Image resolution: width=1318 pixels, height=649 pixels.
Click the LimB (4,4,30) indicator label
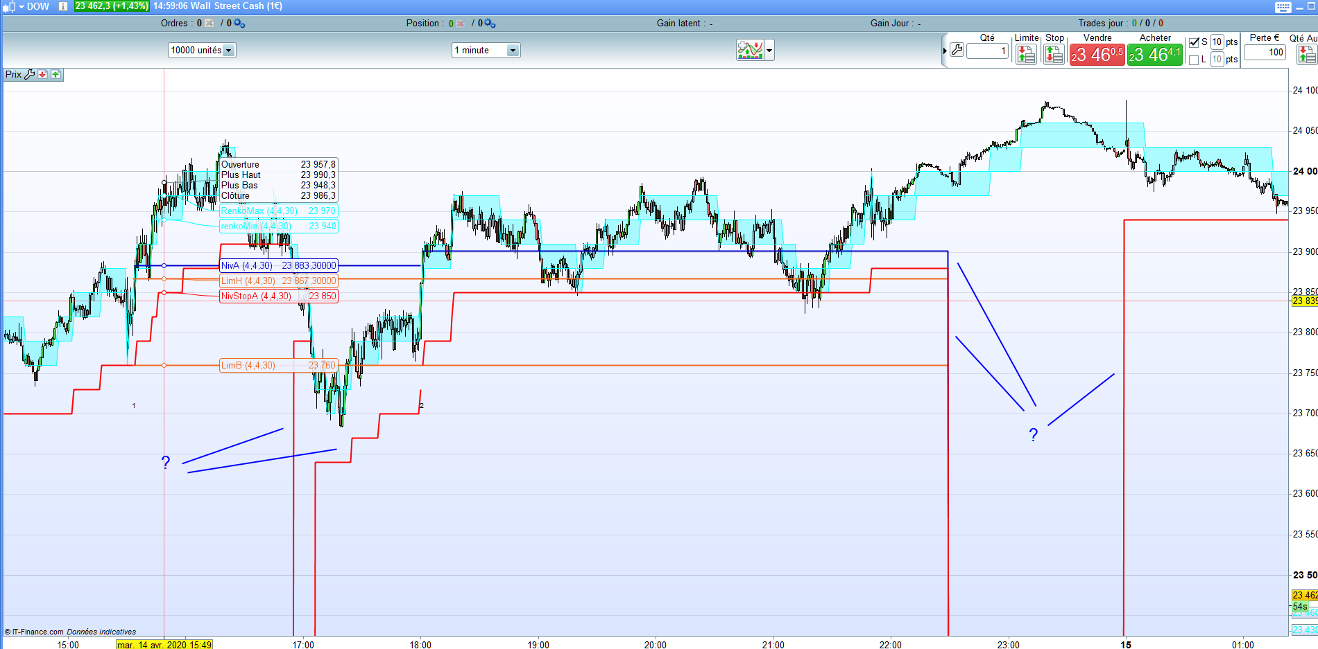[248, 365]
